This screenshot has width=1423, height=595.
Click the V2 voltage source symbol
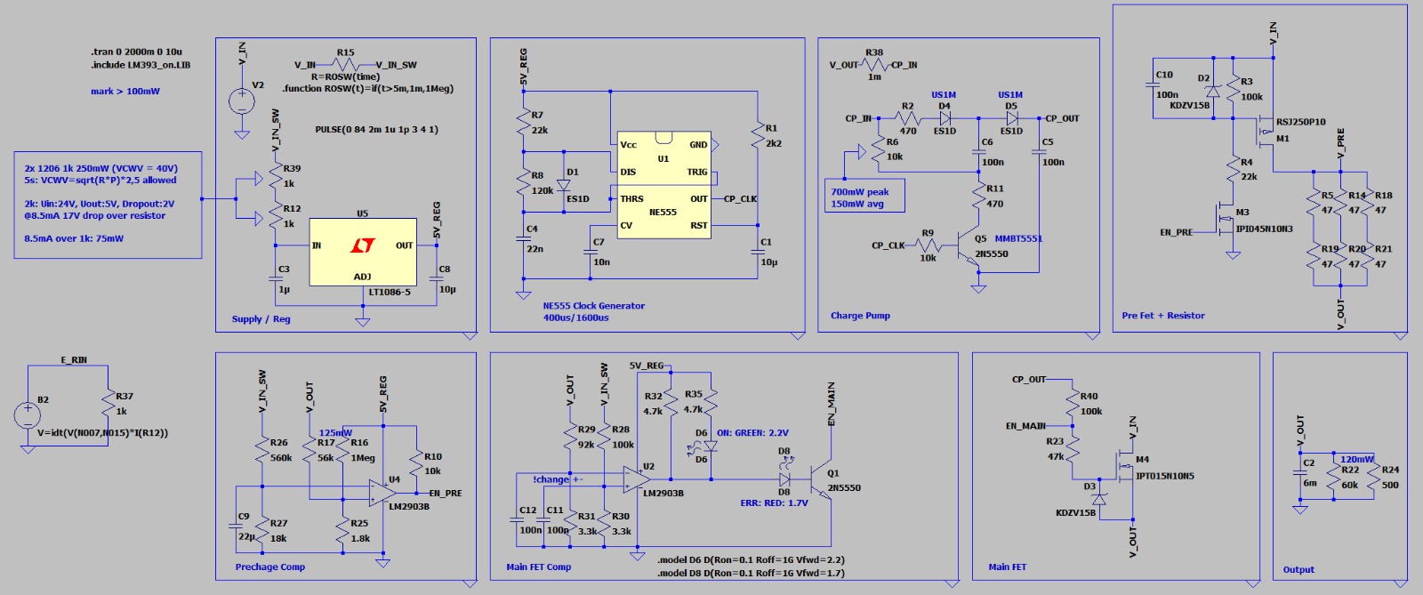pyautogui.click(x=241, y=101)
